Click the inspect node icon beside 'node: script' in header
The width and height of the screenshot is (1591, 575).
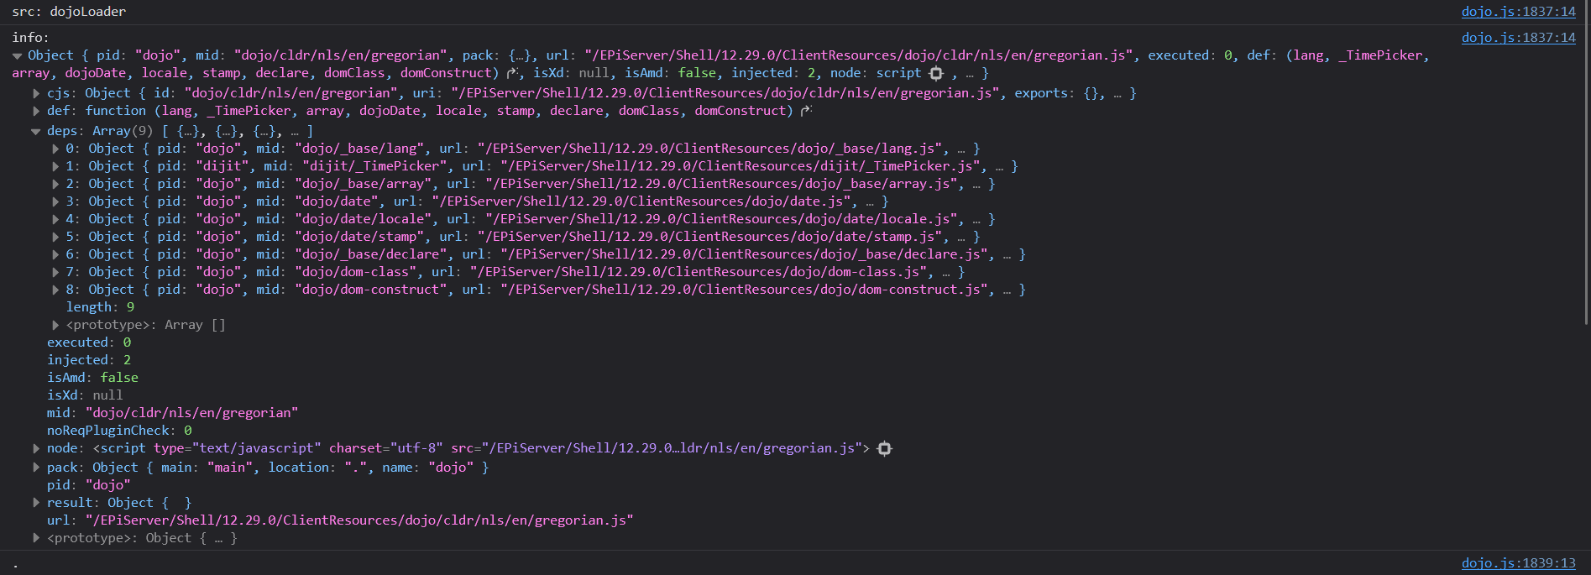[936, 73]
